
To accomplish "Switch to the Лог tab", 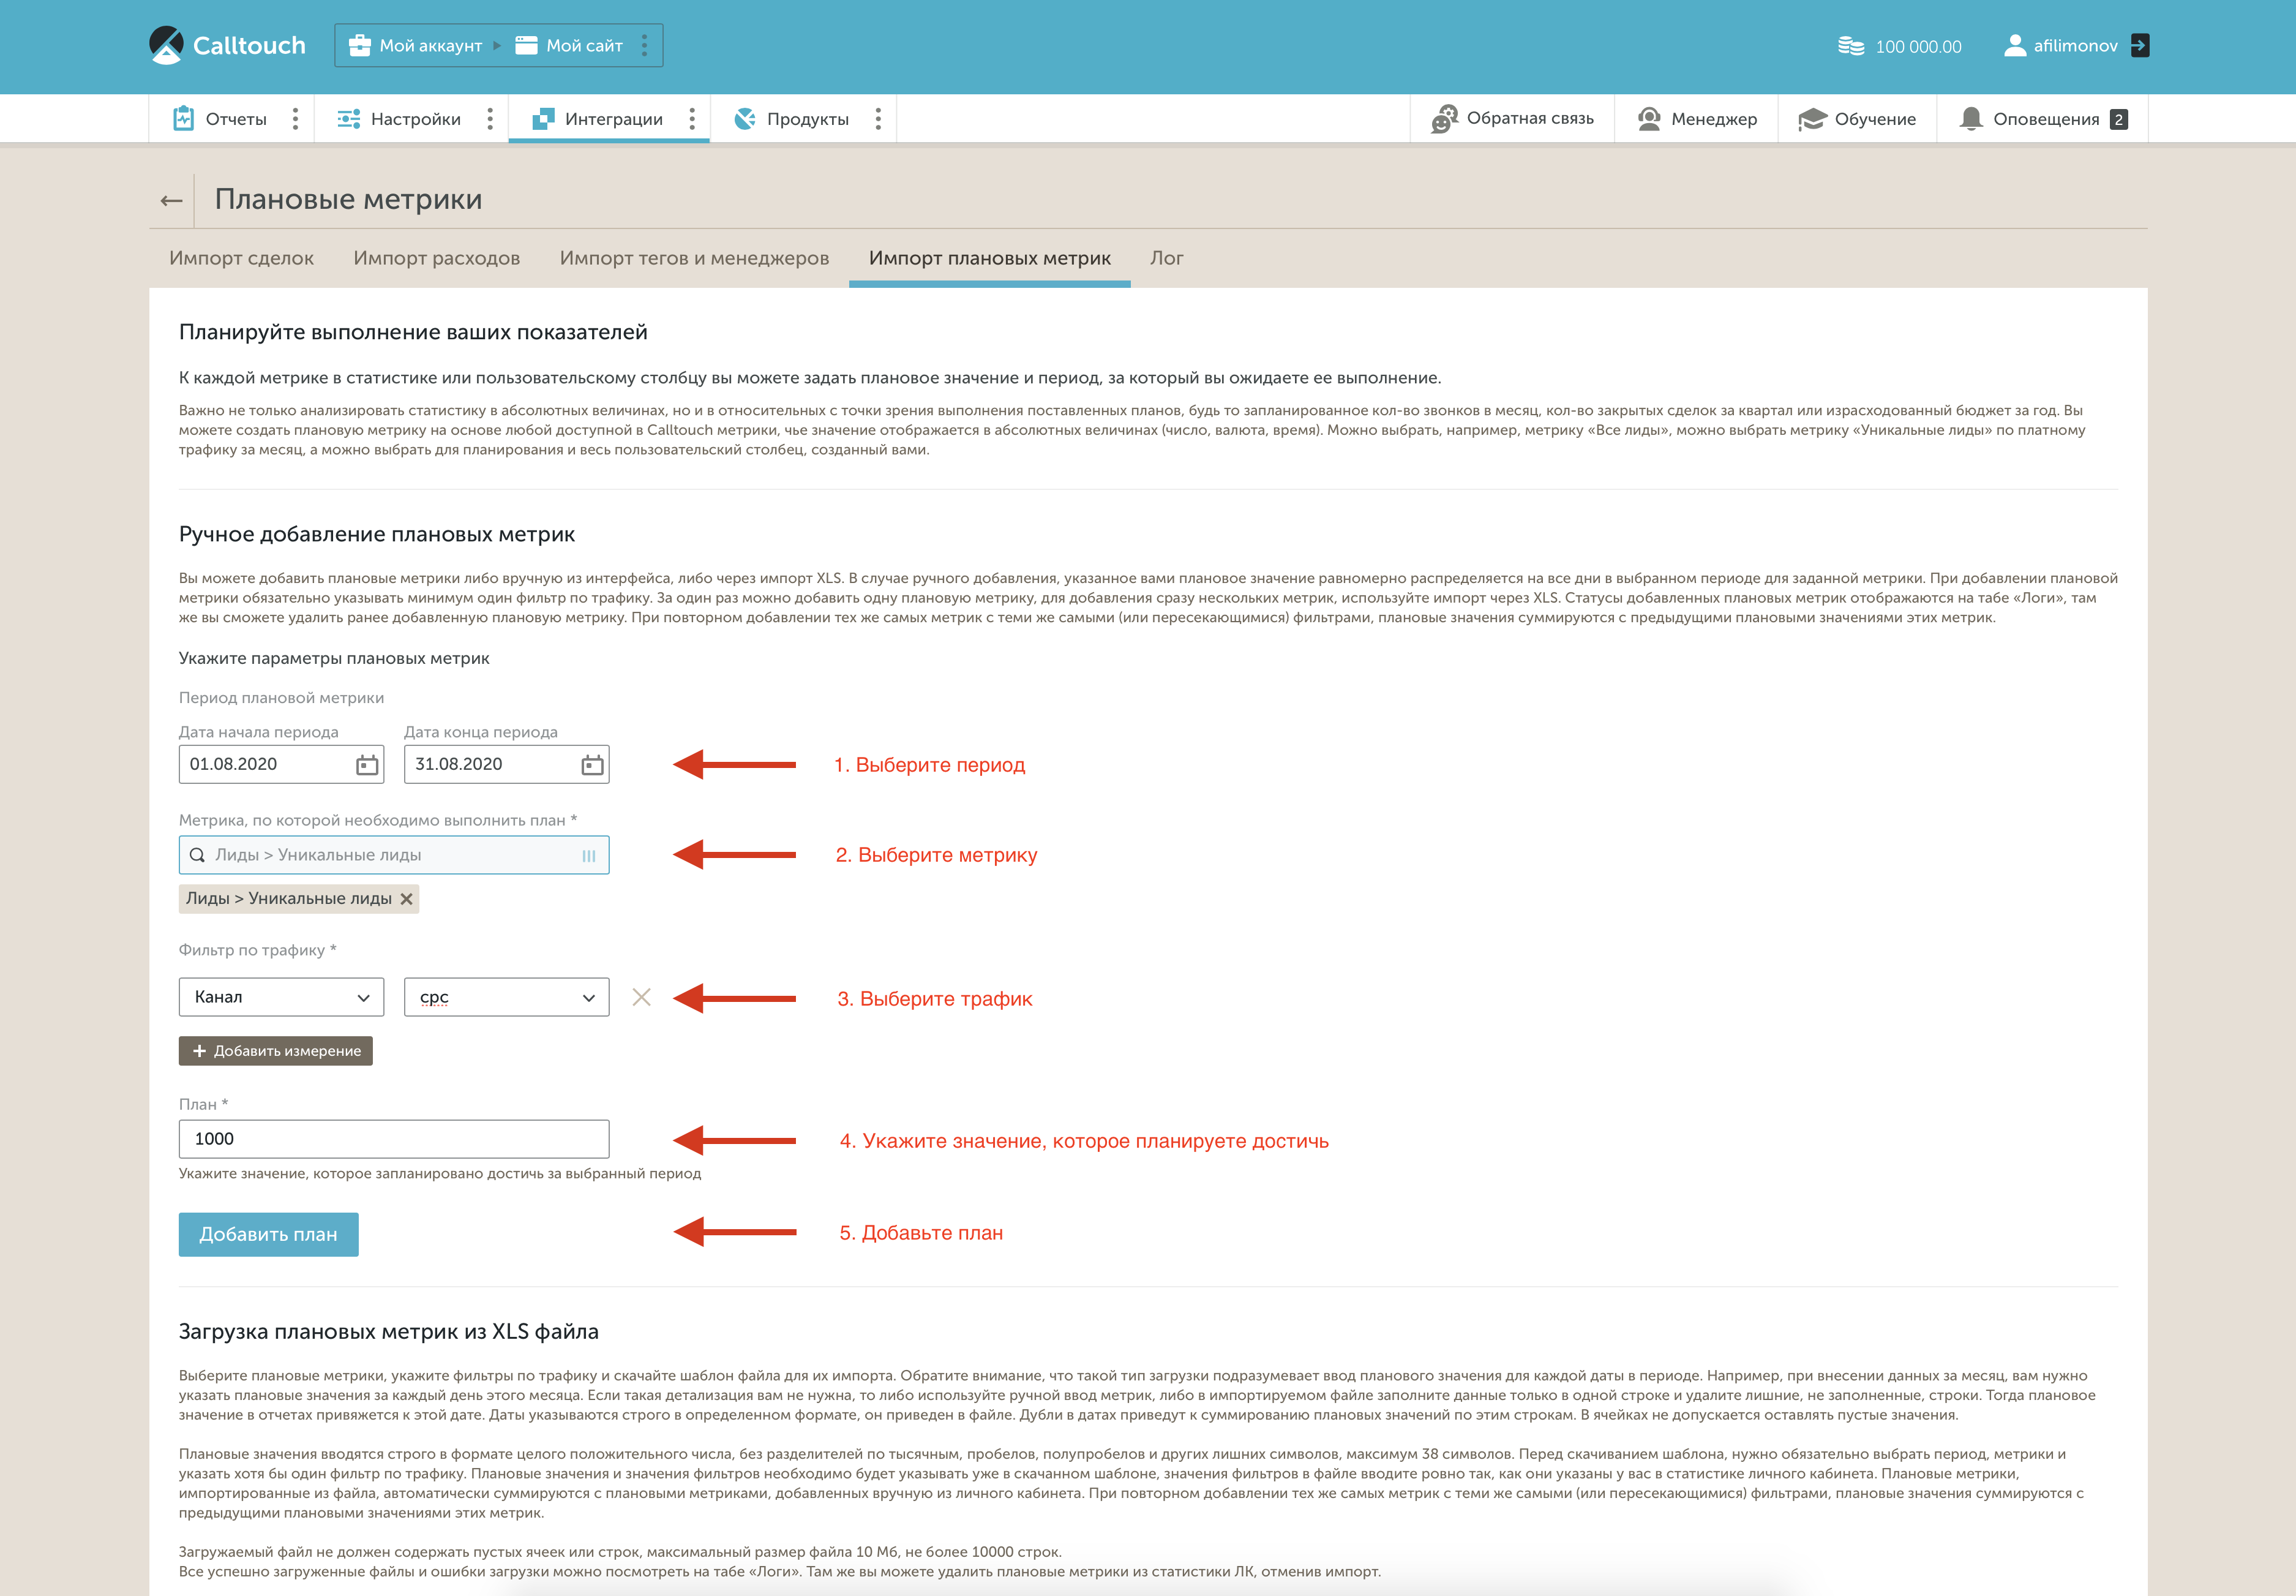I will click(1166, 258).
